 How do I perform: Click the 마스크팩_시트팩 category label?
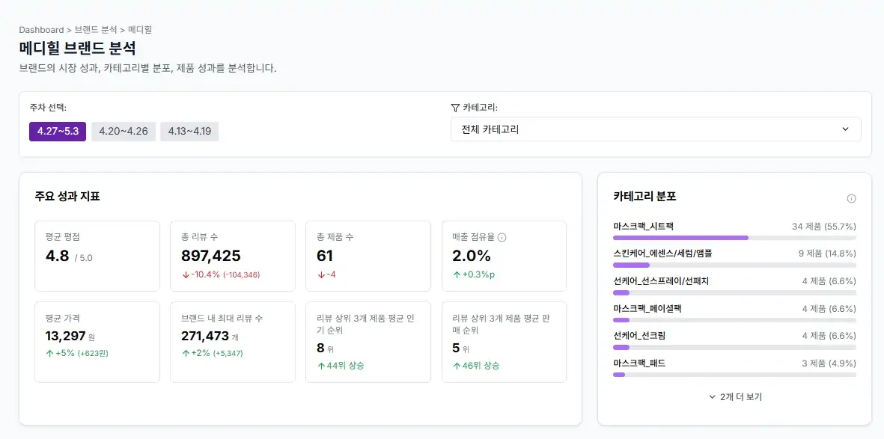click(x=643, y=226)
